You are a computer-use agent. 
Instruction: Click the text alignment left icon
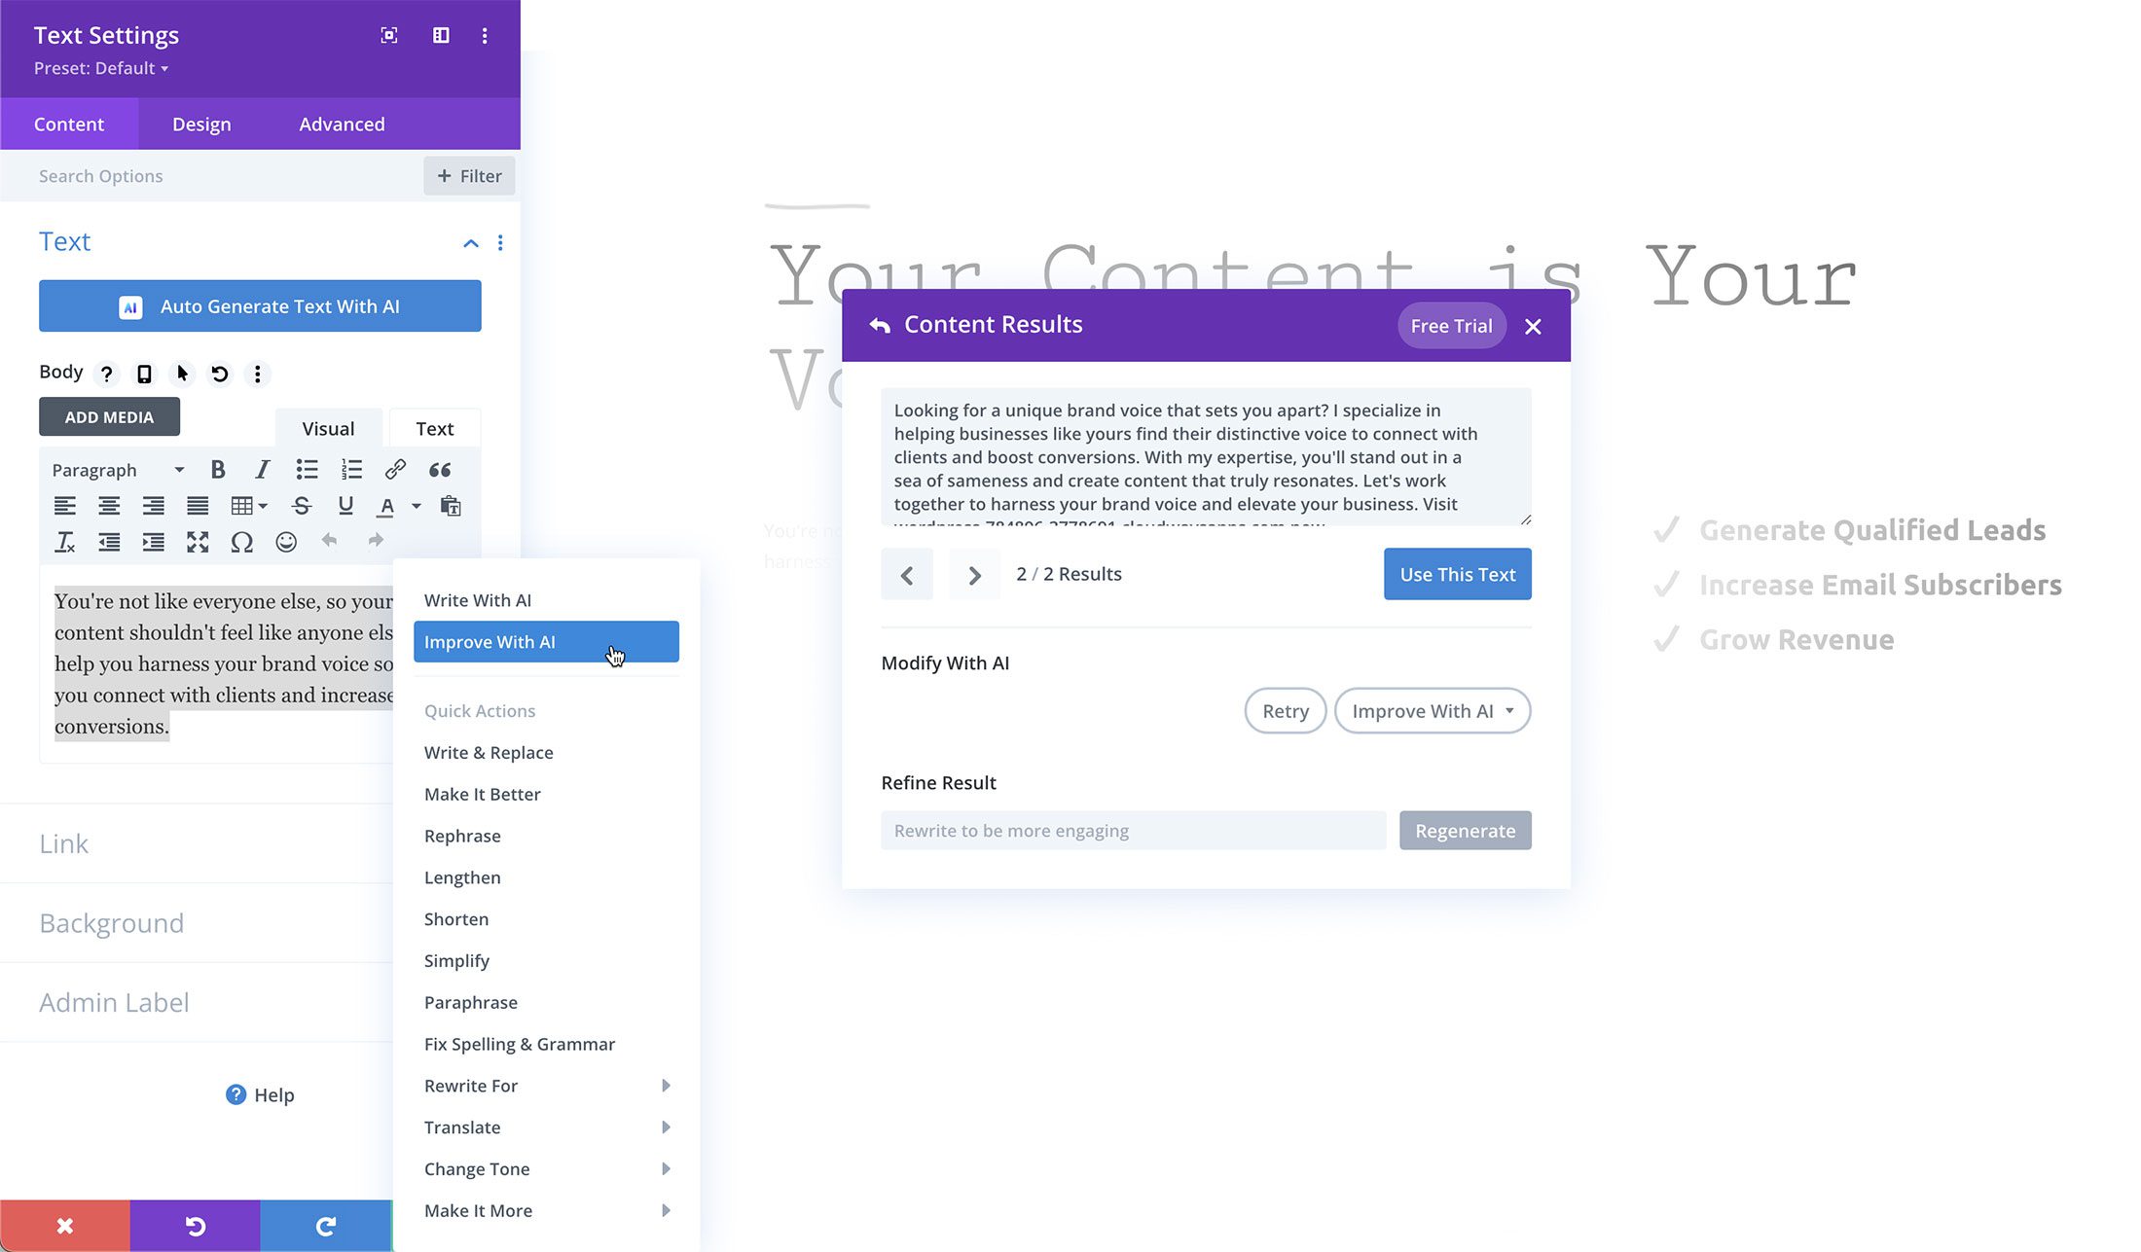coord(64,505)
